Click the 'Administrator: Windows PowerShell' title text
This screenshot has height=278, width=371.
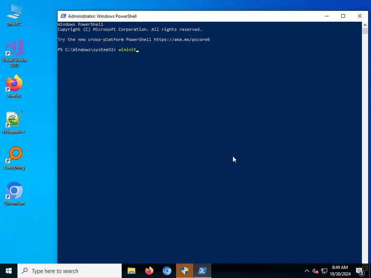click(102, 16)
